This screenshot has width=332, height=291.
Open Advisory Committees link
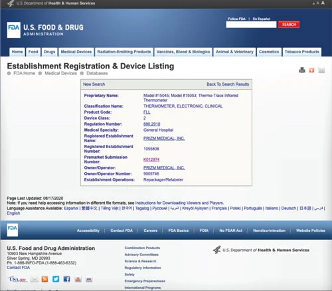(141, 254)
